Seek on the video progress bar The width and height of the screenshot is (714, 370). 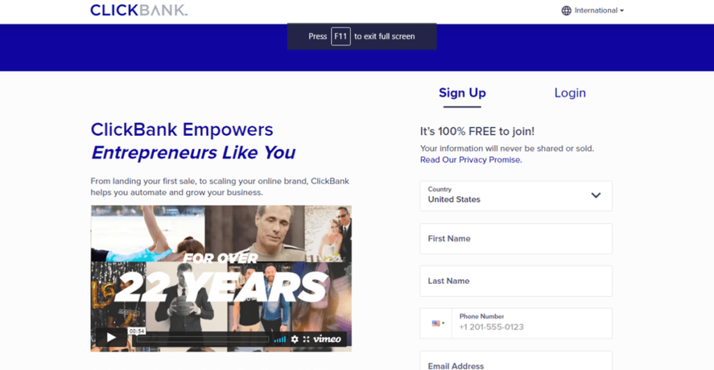point(203,339)
